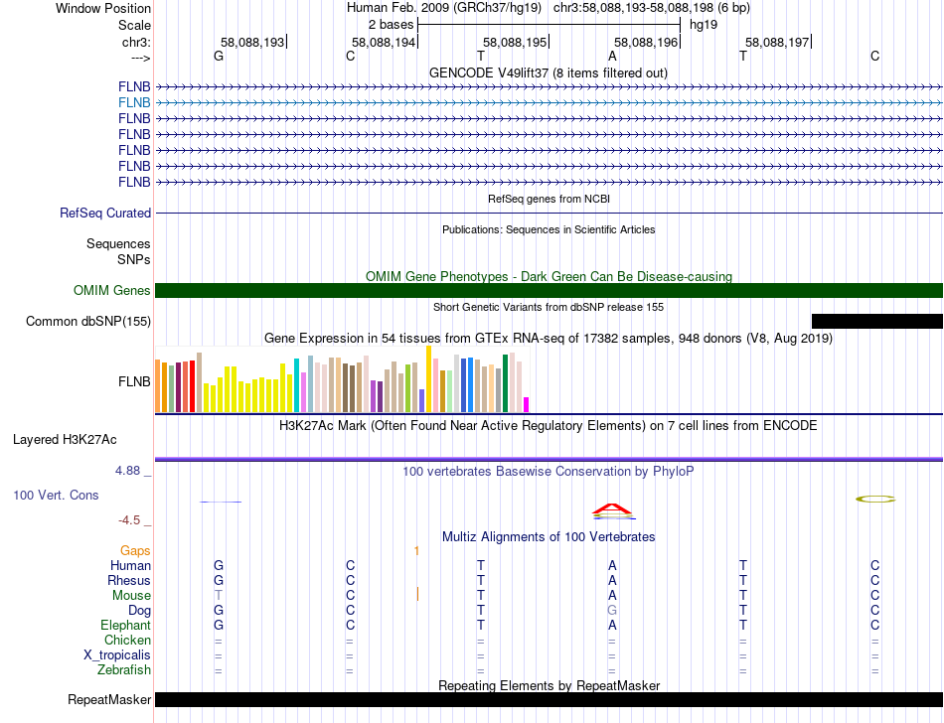Click the 'hg19' text beside the scale bar
This screenshot has height=723, width=944.
coord(704,25)
